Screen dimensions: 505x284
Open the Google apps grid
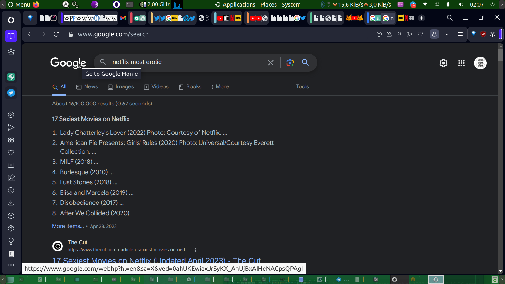coord(461,63)
